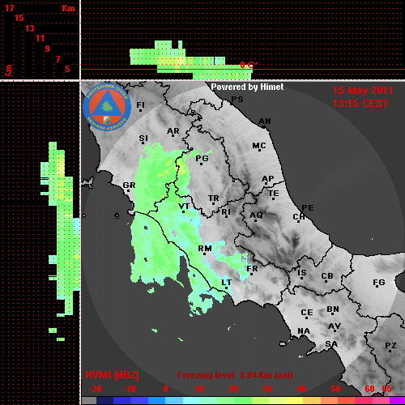Click the '-10' value on the dBZ scale

(x=129, y=389)
